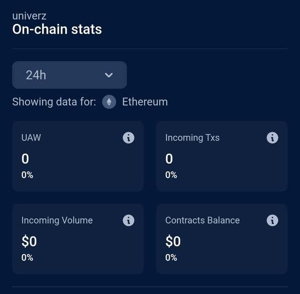Click the Ethereum logo icon
The image size is (300, 294).
pos(109,102)
